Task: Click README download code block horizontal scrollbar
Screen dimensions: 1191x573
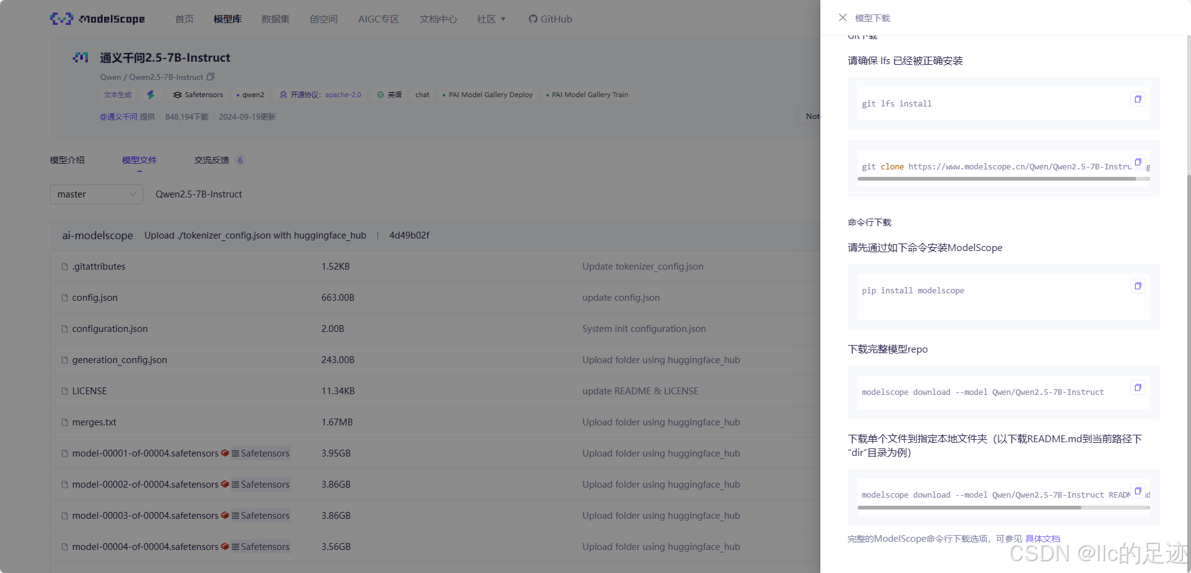Action: point(969,508)
